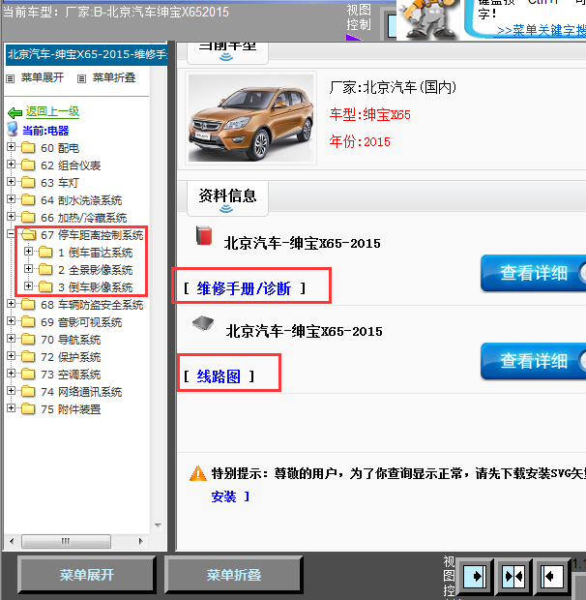586x600 pixels.
Task: Expand the 73 空调系统 tree node
Action: coord(11,374)
